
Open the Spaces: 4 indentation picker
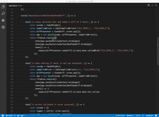click(x=130, y=115)
